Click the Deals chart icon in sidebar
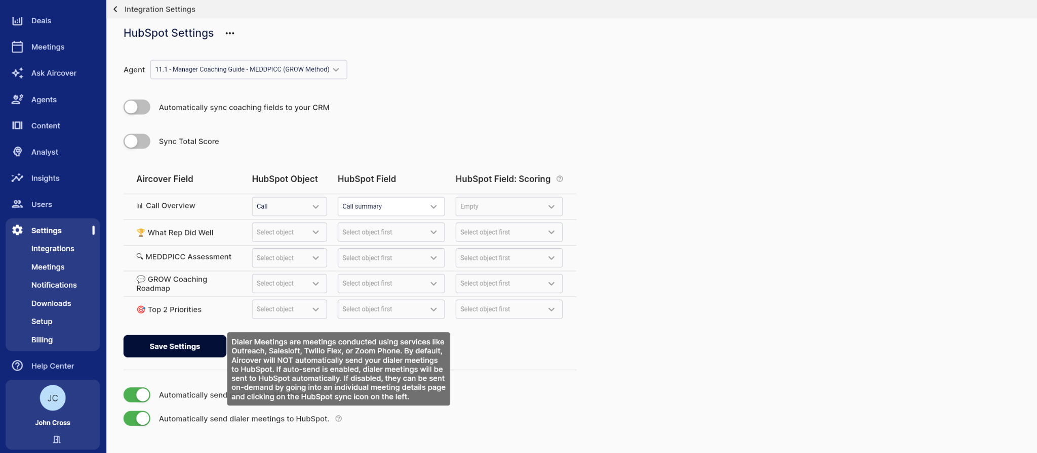This screenshot has height=453, width=1037. pyautogui.click(x=17, y=21)
